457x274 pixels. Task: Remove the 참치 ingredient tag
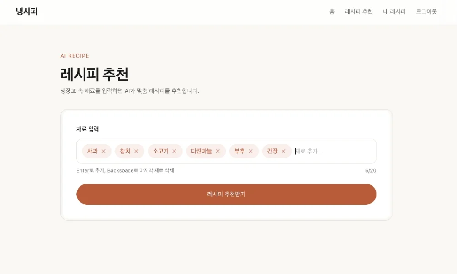click(136, 151)
